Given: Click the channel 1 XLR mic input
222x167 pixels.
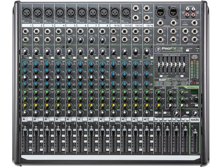Looking at the screenshot, I should click(x=26, y=13).
